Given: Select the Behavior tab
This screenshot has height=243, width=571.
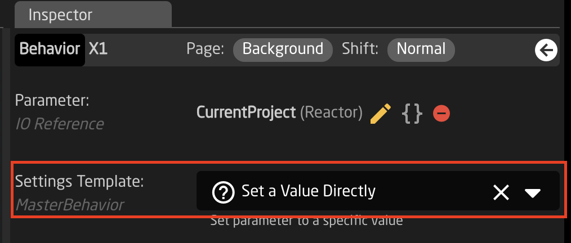Looking at the screenshot, I should pyautogui.click(x=50, y=50).
